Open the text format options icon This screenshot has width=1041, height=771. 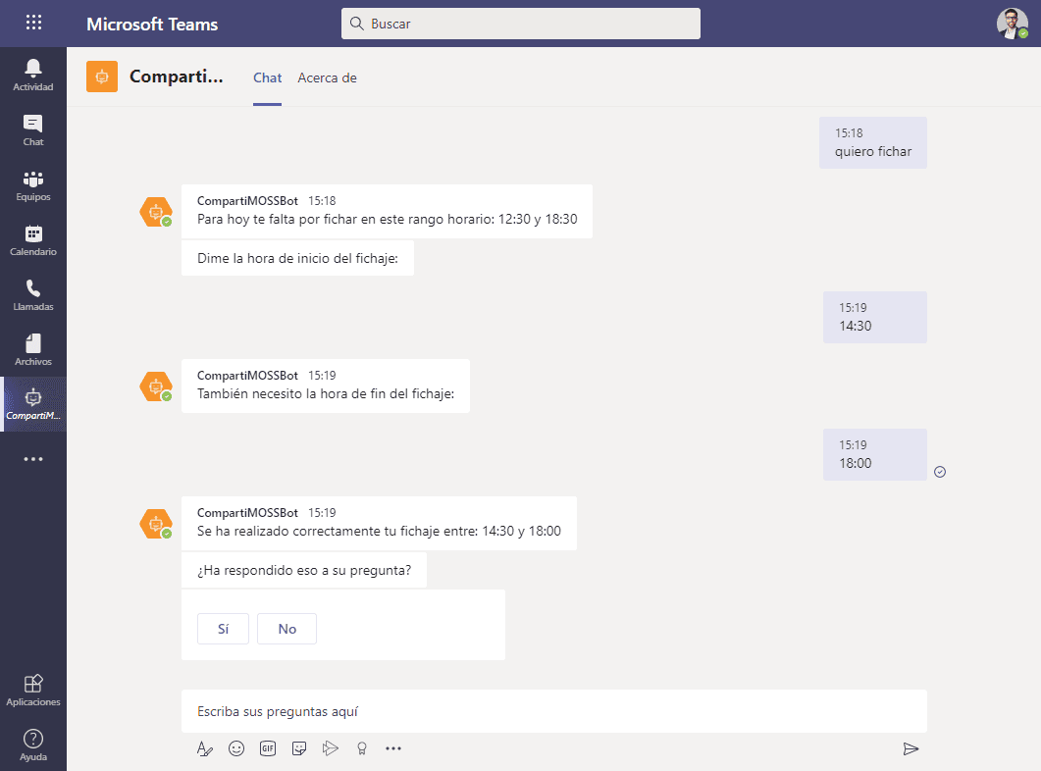204,748
